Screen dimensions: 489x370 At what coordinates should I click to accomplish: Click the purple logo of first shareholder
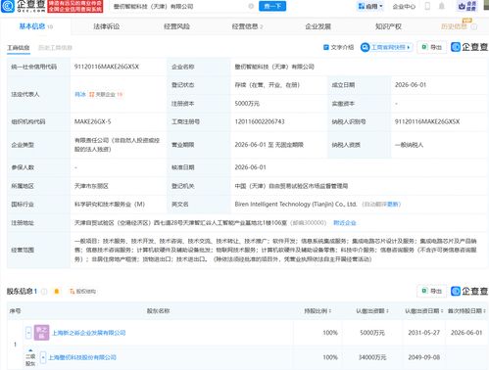41,333
